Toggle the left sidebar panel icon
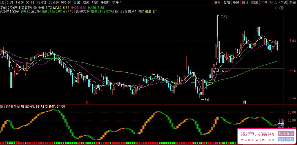 [x=2, y=2]
